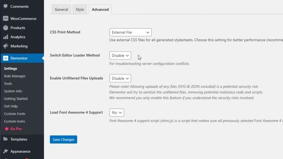
Task: Click the Products box icon
Action: coord(6,28)
